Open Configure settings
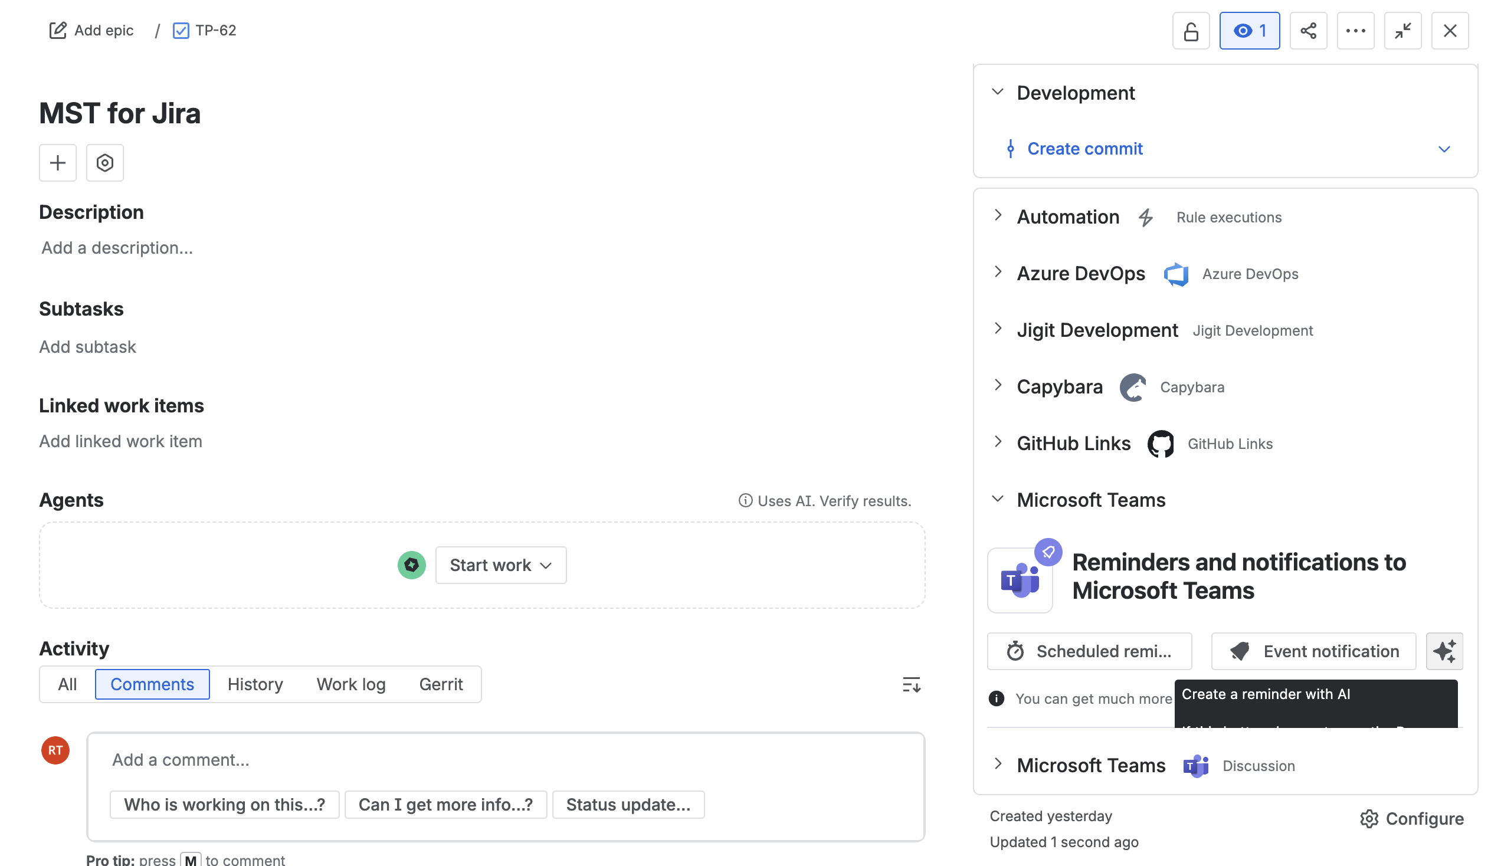1501x866 pixels. tap(1411, 819)
